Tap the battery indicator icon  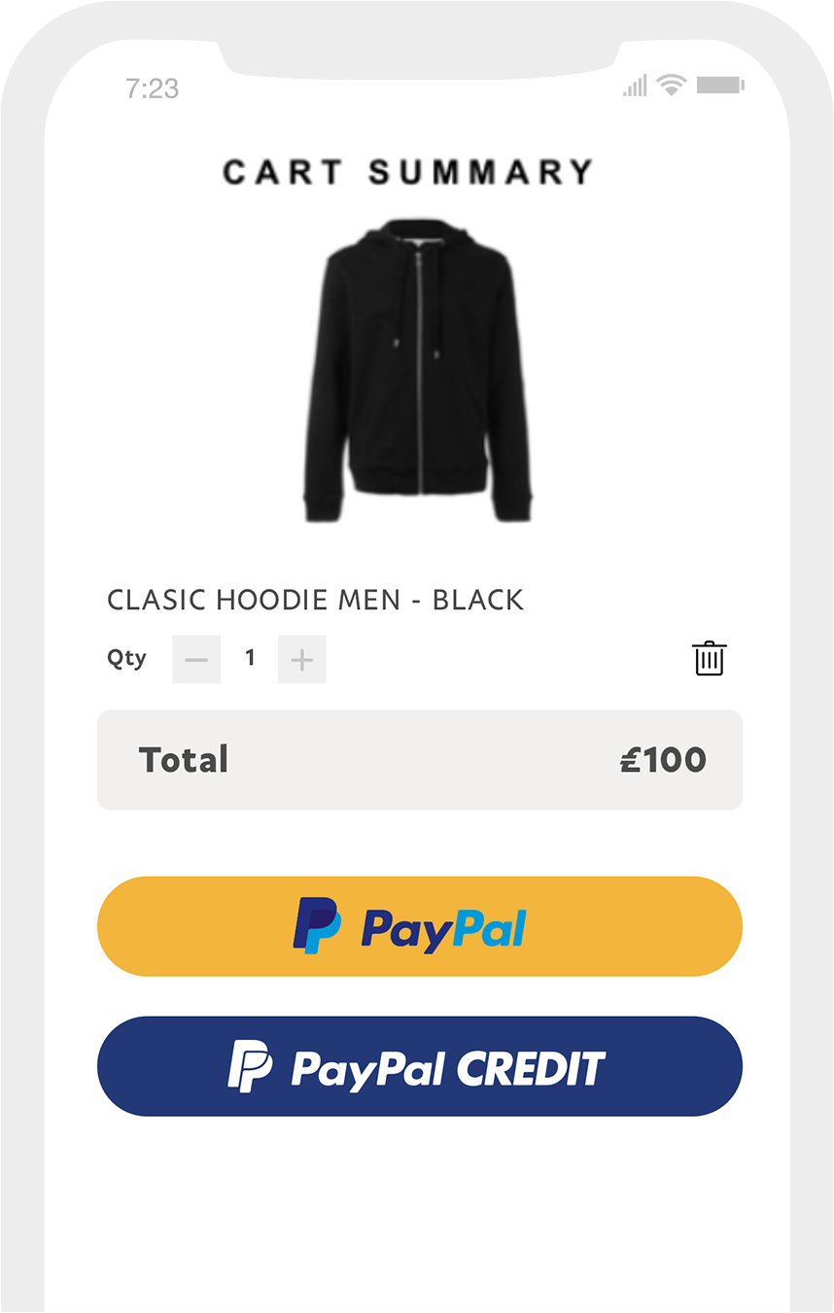720,86
